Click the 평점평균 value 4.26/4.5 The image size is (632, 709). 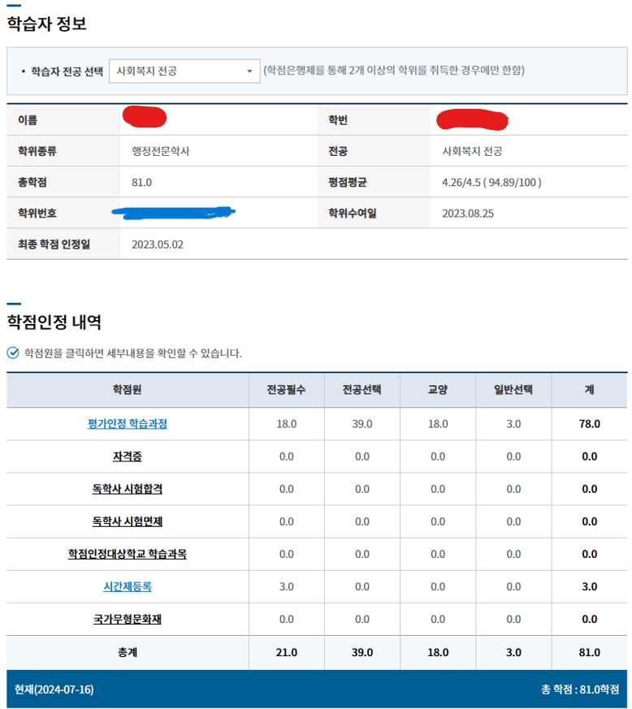(491, 182)
